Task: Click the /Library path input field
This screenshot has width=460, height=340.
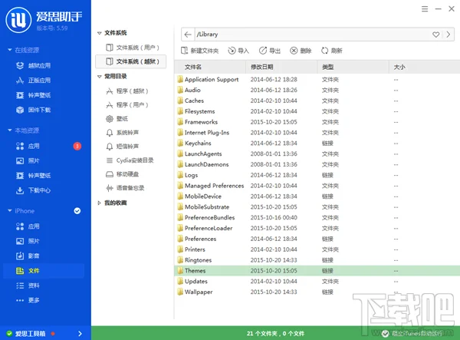Action: [311, 35]
